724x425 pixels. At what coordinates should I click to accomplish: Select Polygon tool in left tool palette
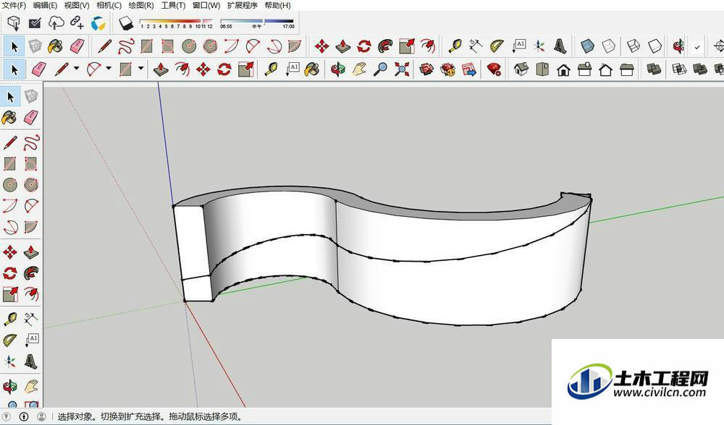pos(31,185)
